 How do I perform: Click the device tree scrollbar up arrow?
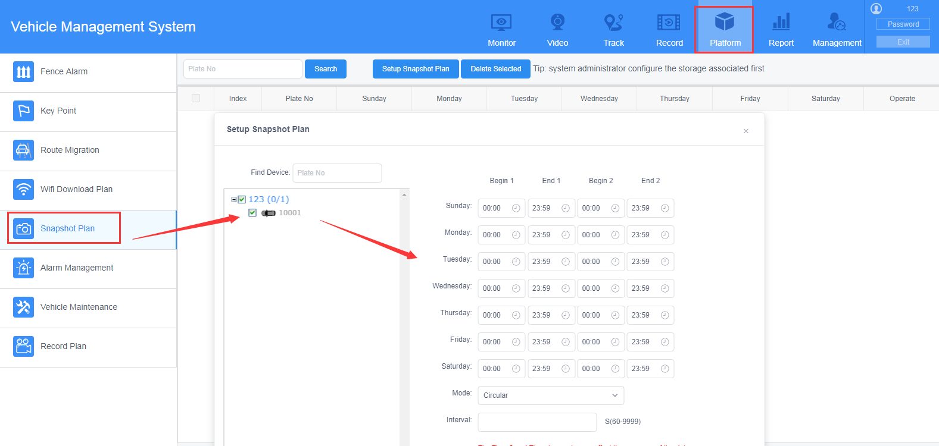click(404, 194)
